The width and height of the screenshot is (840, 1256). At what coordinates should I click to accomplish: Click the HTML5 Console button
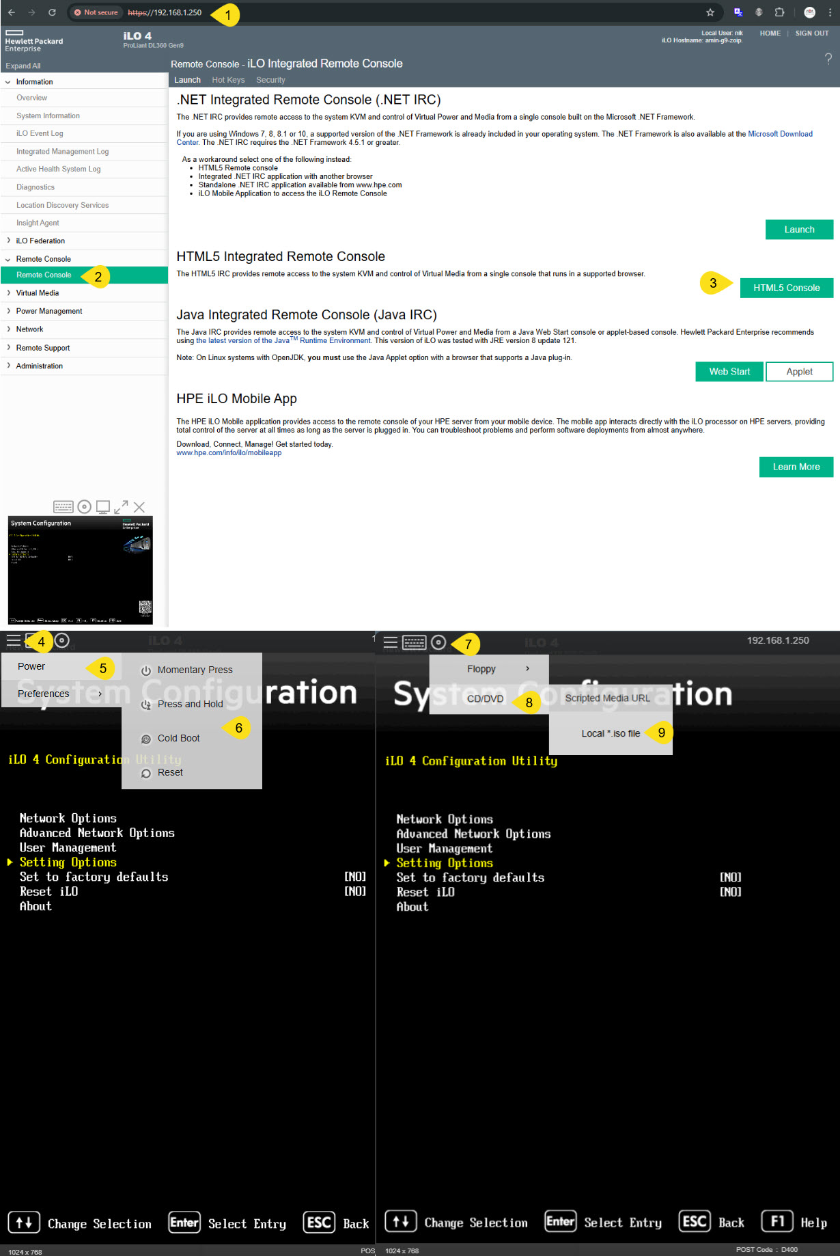(x=787, y=288)
